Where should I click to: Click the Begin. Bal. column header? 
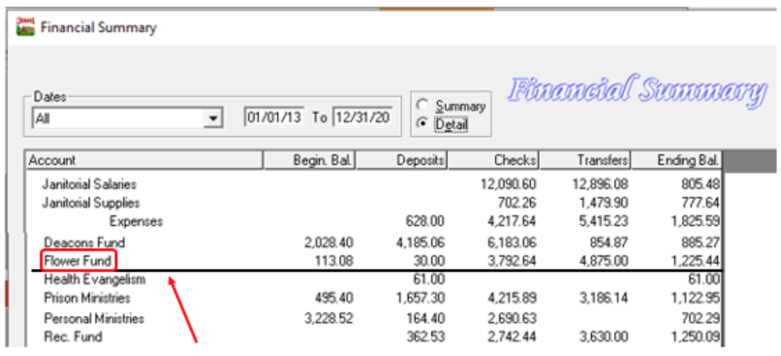pos(309,160)
